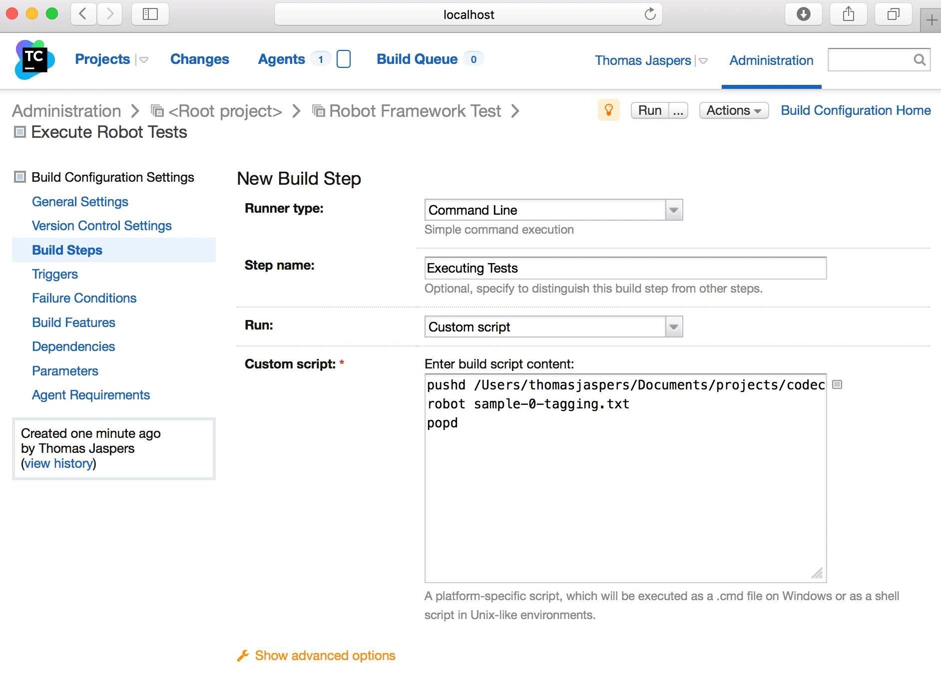Screen dimensions: 941x681
Task: Click the Build Configuration Settings square icon
Action: pyautogui.click(x=19, y=177)
